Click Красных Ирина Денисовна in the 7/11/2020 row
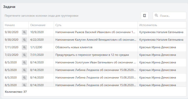The height and width of the screenshot is (99, 188). click(158, 47)
